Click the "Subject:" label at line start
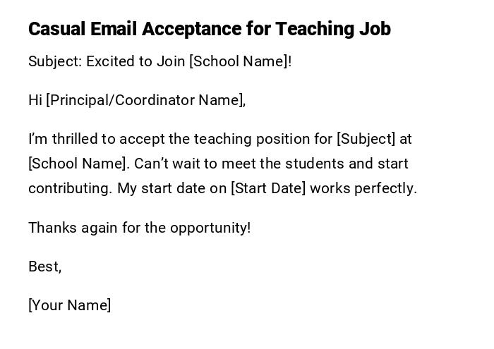 (x=55, y=61)
